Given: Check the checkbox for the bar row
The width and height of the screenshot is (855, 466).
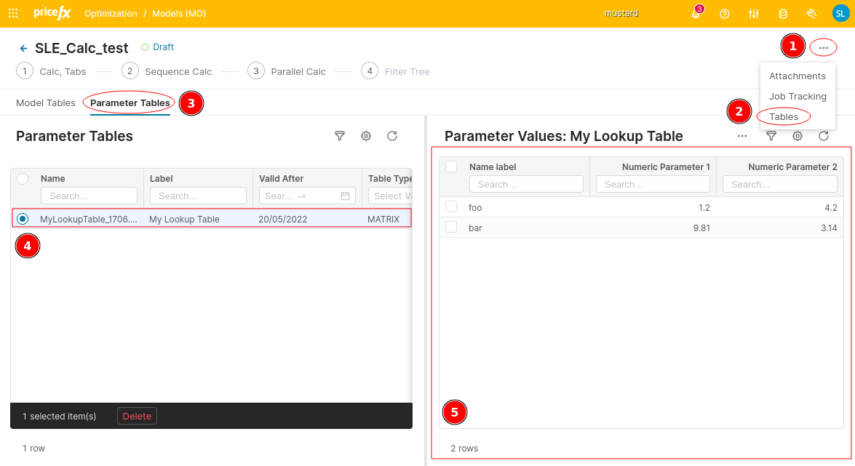Looking at the screenshot, I should click(x=451, y=228).
